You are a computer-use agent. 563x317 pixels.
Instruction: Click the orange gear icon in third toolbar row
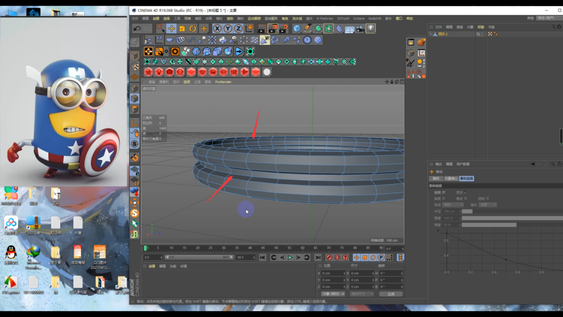pos(175,51)
